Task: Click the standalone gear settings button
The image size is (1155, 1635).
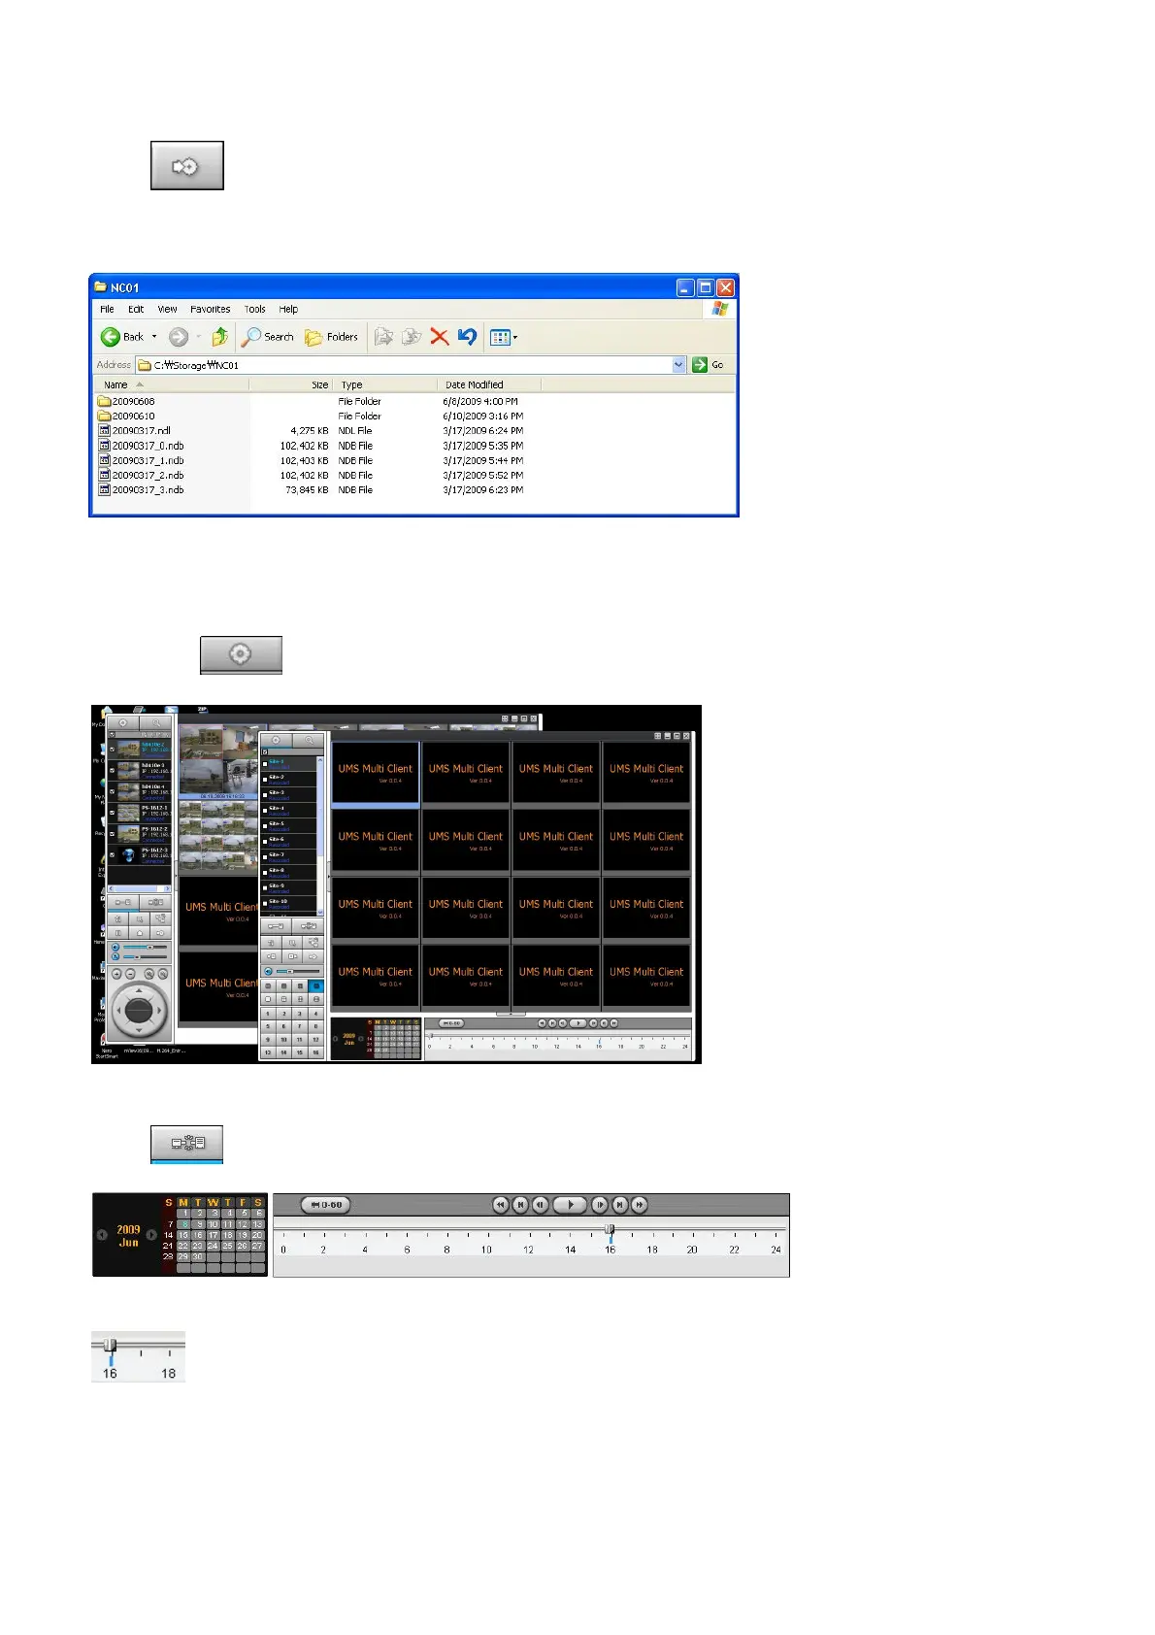Action: pyautogui.click(x=241, y=654)
